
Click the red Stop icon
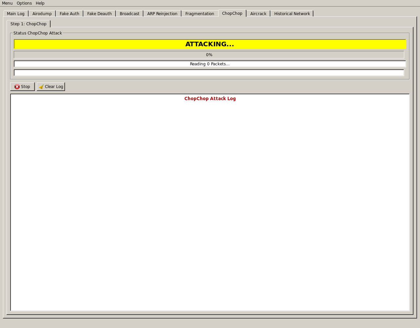17,87
